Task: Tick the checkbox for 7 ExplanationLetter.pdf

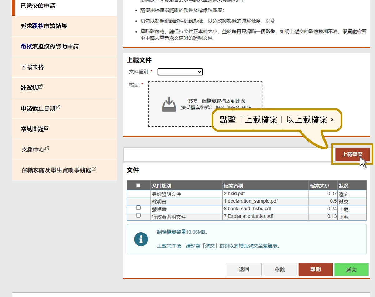Action: [x=138, y=215]
